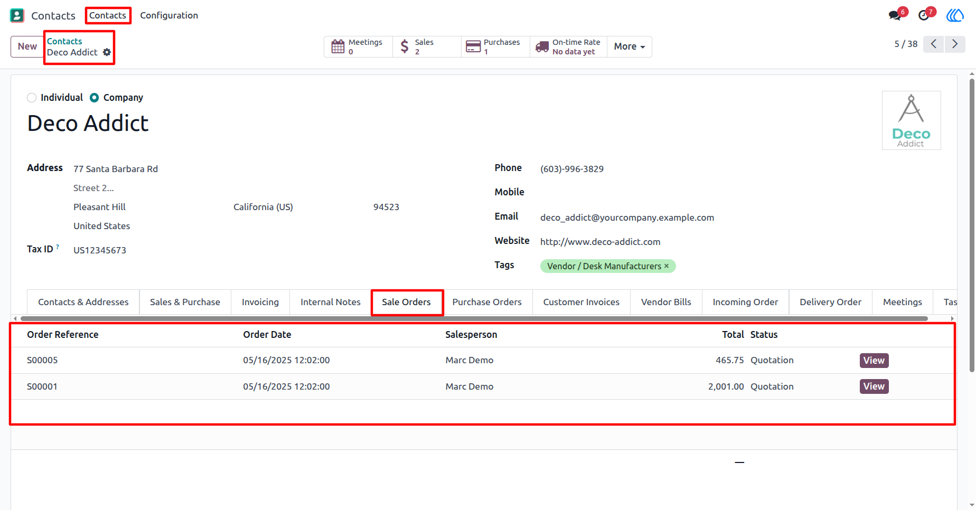Screen dimensions: 976x510
Task: Select the Individual radio option
Action: [x=32, y=98]
